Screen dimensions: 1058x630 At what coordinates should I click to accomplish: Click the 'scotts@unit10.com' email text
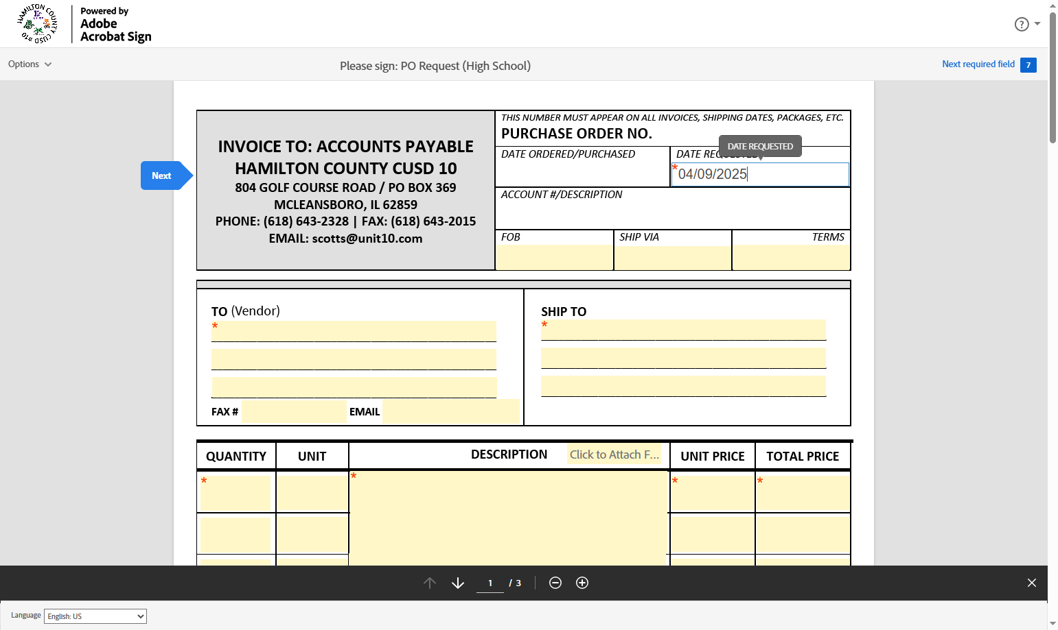coord(367,239)
